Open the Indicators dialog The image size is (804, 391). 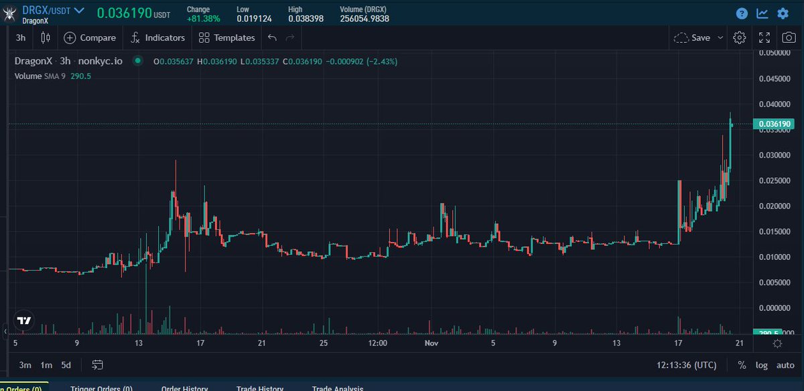pos(157,37)
